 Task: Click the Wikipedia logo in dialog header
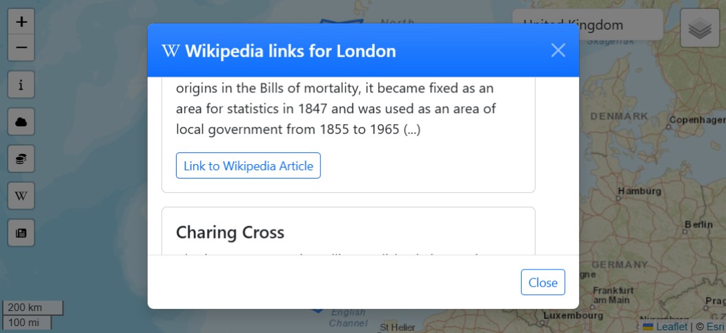(170, 51)
